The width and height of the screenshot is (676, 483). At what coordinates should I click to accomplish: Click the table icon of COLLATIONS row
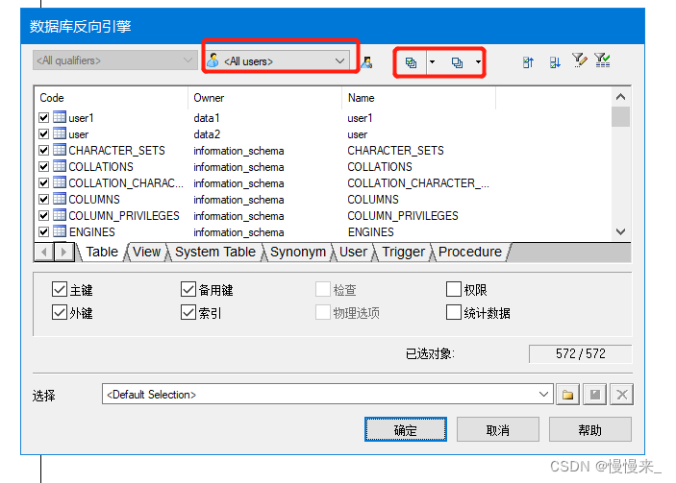[60, 166]
